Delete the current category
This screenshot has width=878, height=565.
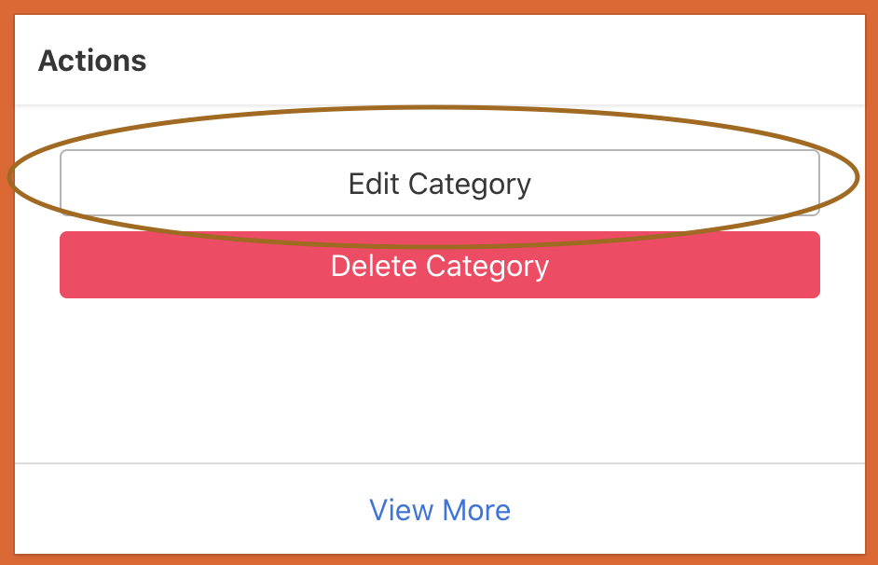(x=439, y=266)
